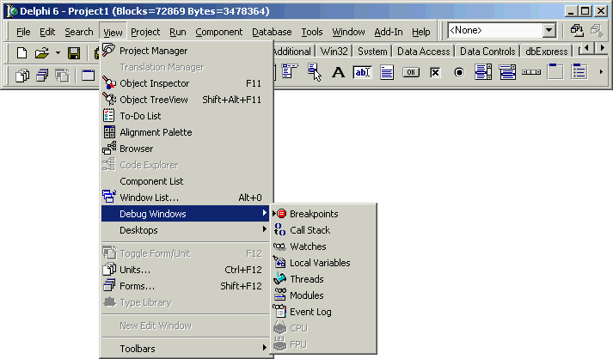This screenshot has height=359, width=613.
Task: Select the Edit component (ab) icon
Action: [363, 72]
